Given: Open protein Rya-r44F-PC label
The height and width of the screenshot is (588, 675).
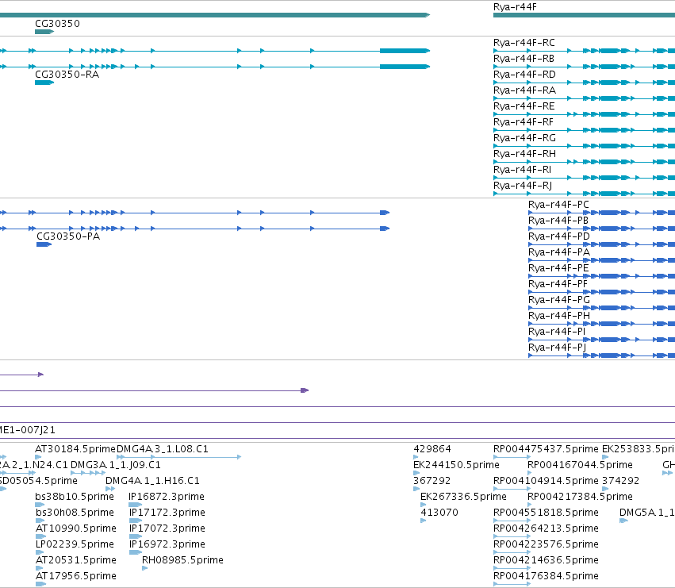Looking at the screenshot, I should coord(558,205).
